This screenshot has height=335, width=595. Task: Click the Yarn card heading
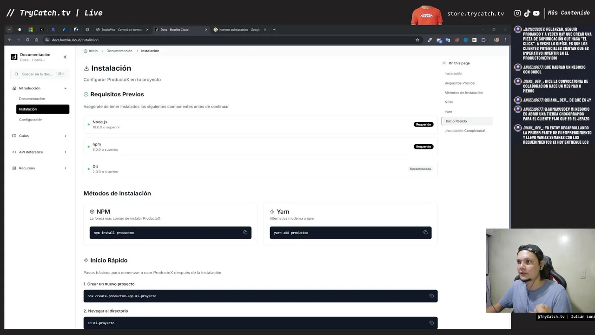[283, 212]
